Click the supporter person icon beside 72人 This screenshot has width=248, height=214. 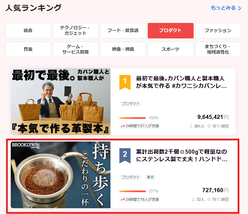[194, 199]
